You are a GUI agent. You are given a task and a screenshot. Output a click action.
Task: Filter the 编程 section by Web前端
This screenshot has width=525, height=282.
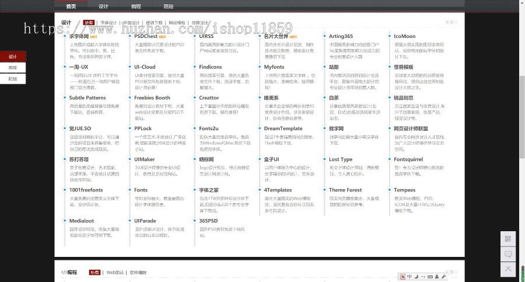pos(115,273)
